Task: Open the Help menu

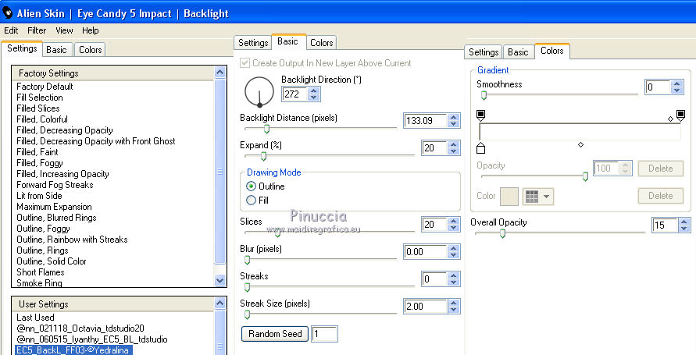Action: click(x=90, y=30)
